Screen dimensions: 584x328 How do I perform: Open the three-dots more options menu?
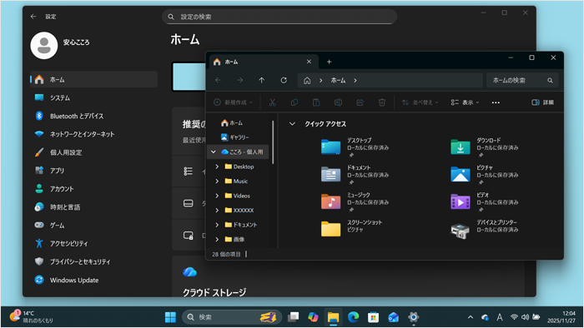496,102
